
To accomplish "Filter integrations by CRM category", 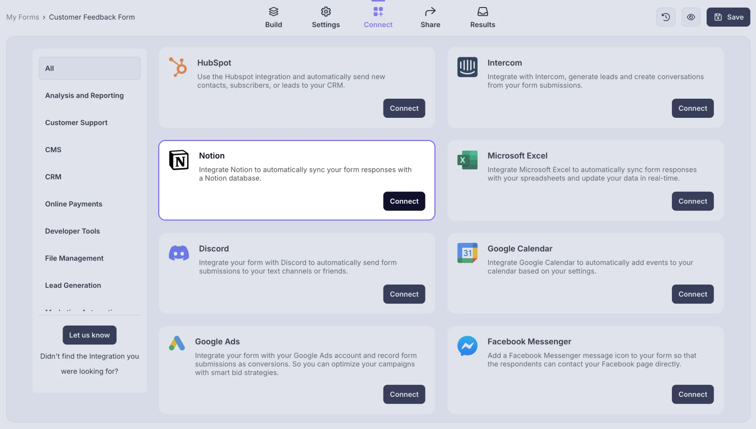I will pos(53,177).
